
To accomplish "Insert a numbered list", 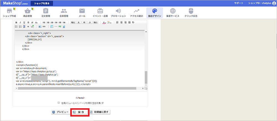I will click(x=20, y=26).
